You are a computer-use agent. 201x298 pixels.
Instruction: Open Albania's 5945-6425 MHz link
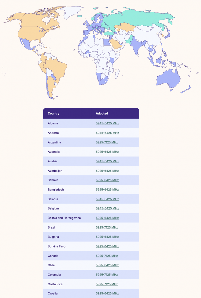(107, 123)
